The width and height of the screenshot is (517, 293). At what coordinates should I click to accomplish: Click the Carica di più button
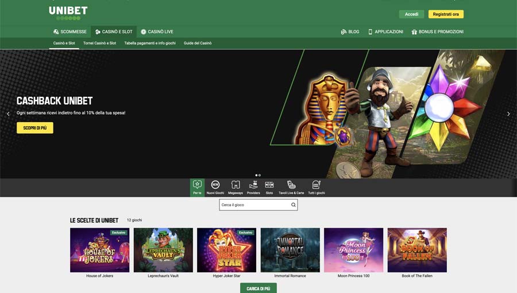coord(258,288)
